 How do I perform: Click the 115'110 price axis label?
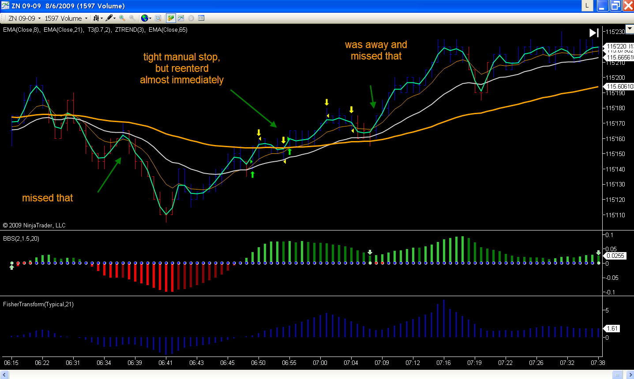coord(615,215)
